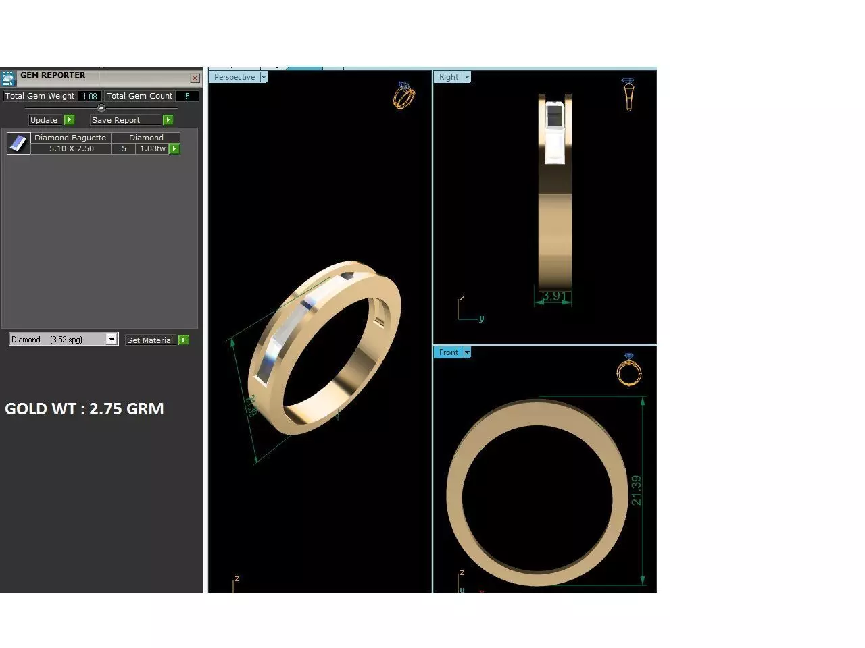The image size is (865, 648).
Task: Click the 3.91 dimension in Right view
Action: (554, 296)
